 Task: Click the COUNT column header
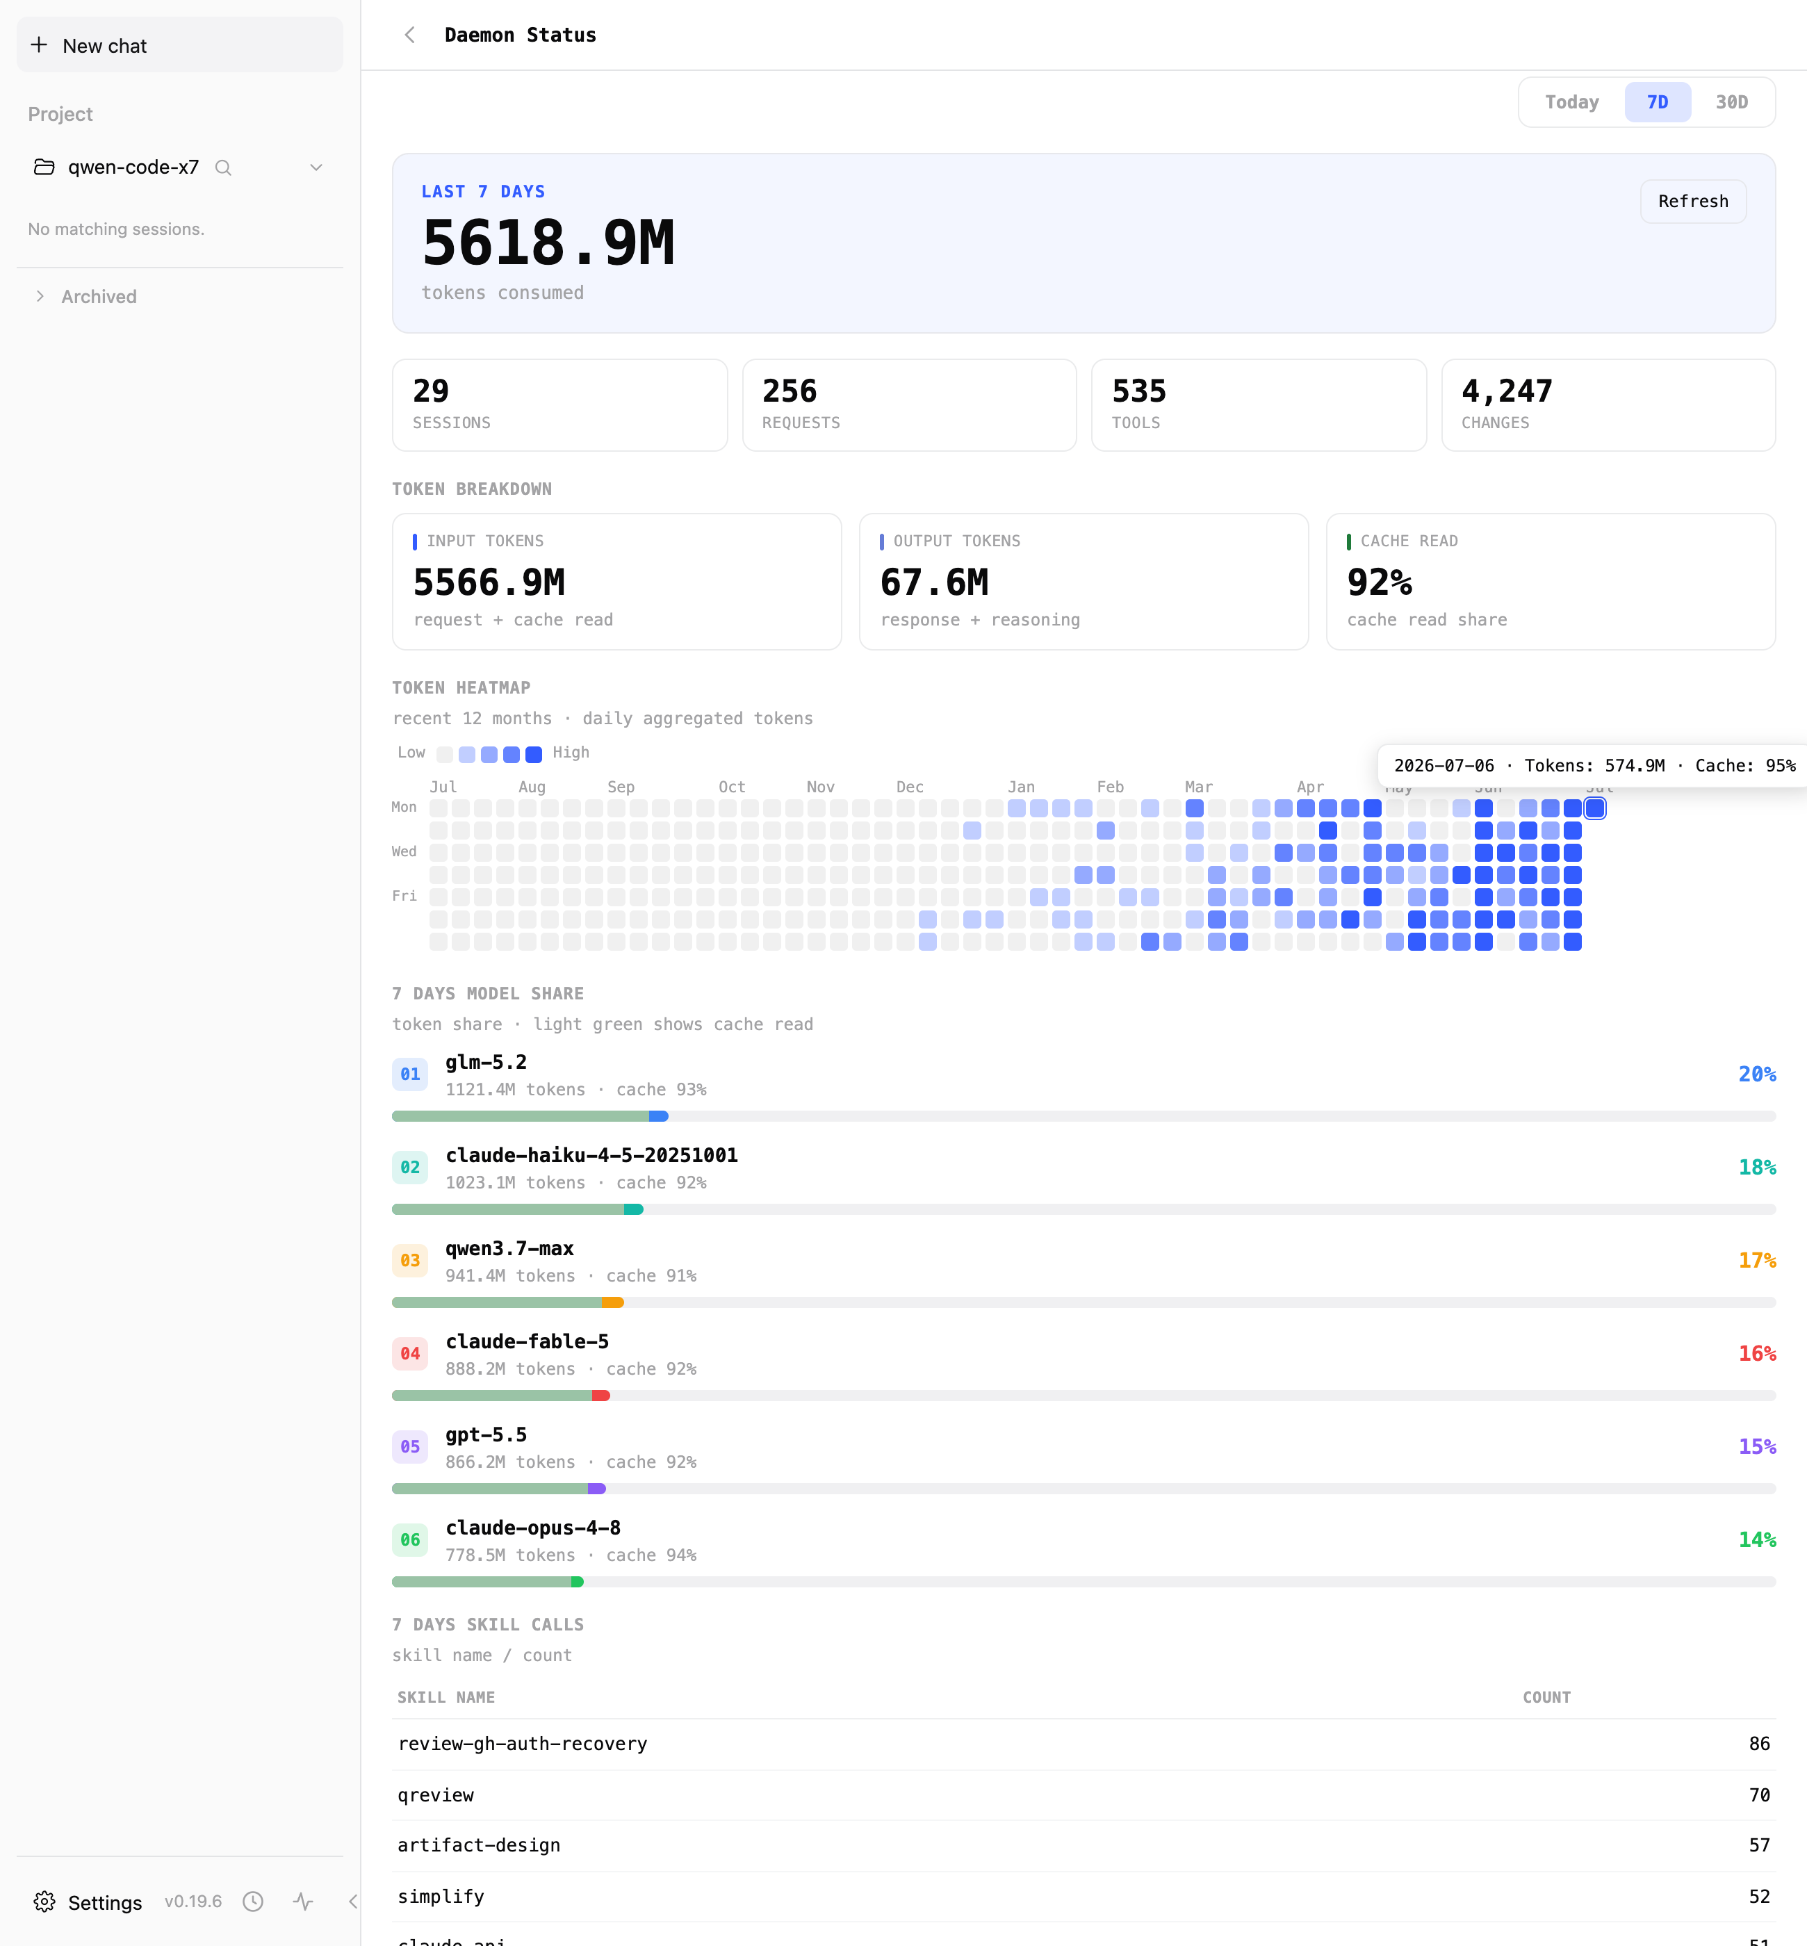[x=1546, y=1698]
